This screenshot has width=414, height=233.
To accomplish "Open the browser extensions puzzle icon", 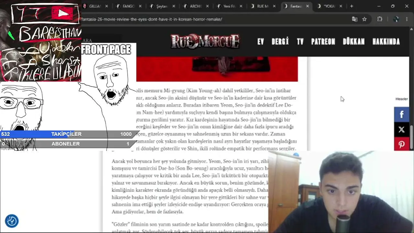I will (380, 19).
